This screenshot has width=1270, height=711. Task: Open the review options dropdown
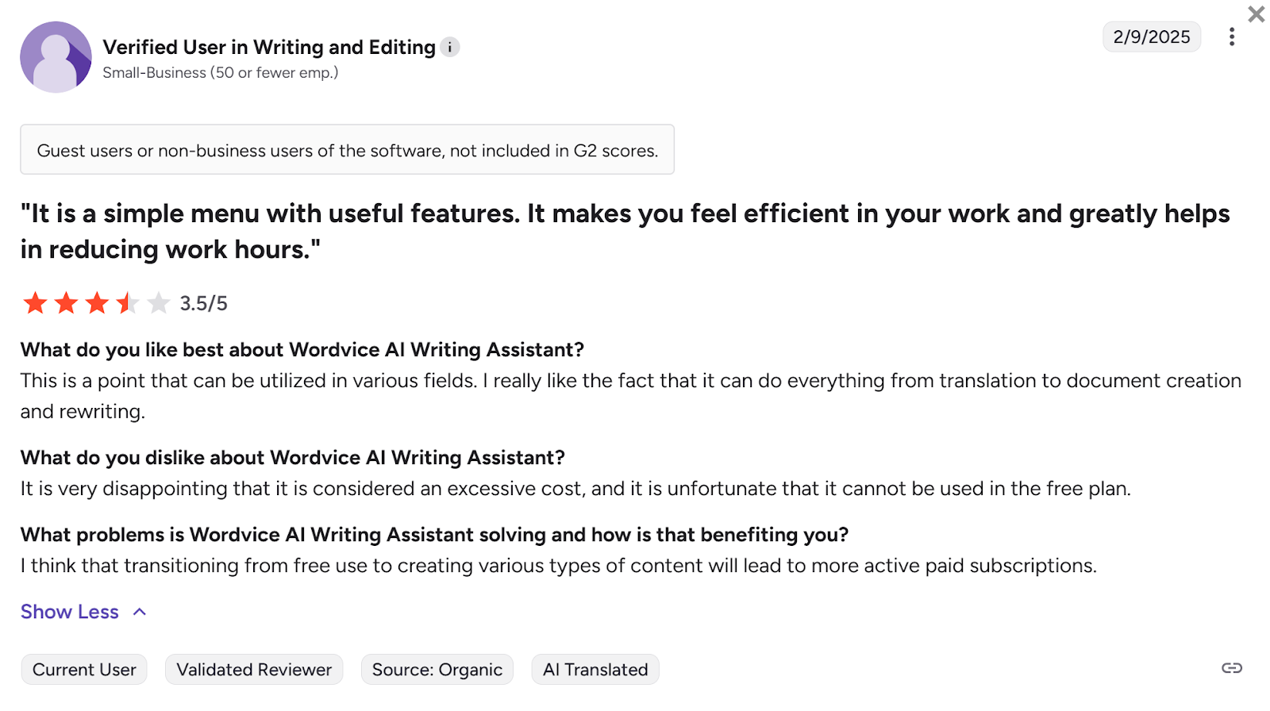click(1231, 37)
